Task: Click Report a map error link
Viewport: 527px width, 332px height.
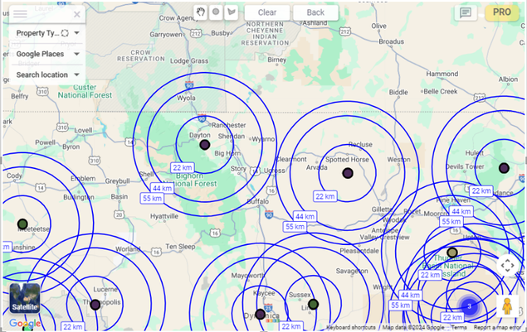Action: [x=497, y=327]
